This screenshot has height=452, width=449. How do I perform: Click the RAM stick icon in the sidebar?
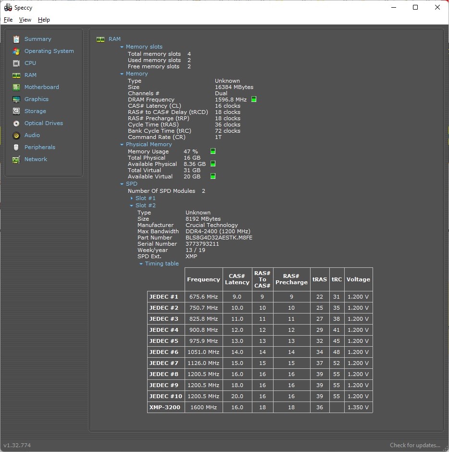click(x=16, y=75)
